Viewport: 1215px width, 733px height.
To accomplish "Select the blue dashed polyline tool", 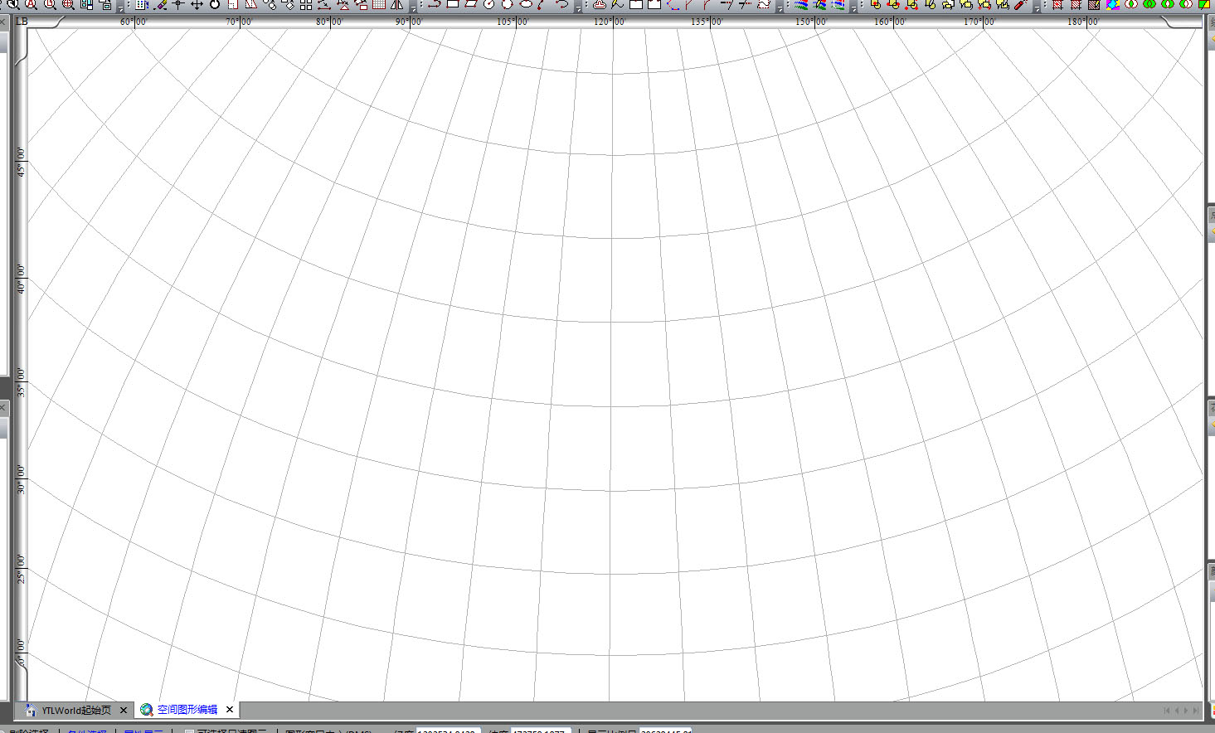I will tap(673, 4).
